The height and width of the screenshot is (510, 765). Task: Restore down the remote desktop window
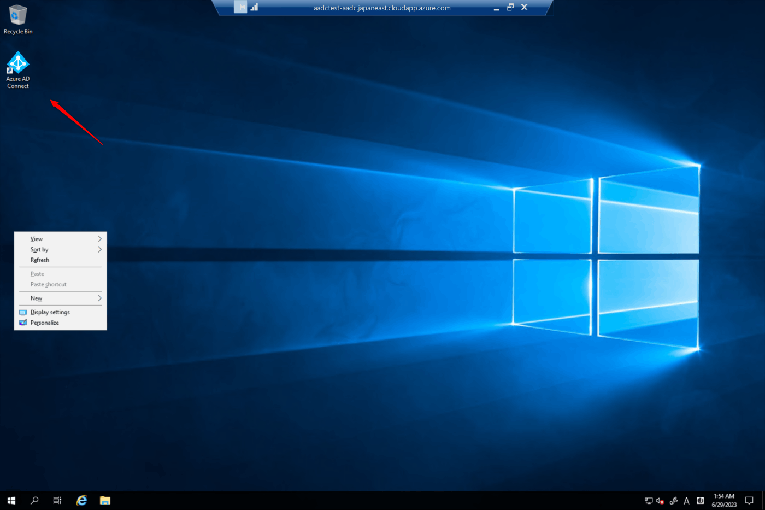coord(510,7)
